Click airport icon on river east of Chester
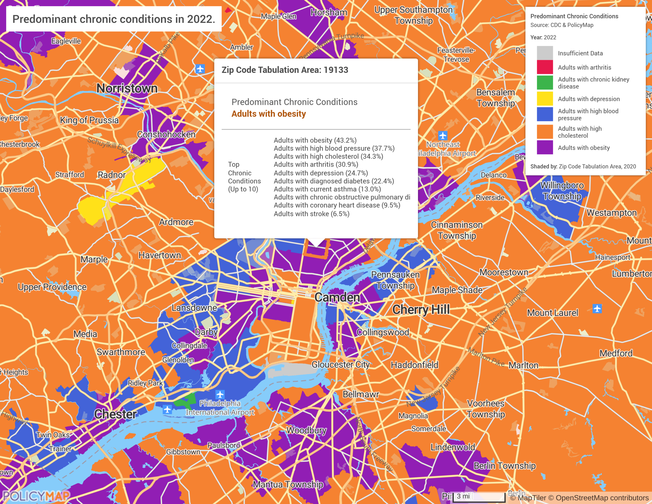 pos(168,409)
